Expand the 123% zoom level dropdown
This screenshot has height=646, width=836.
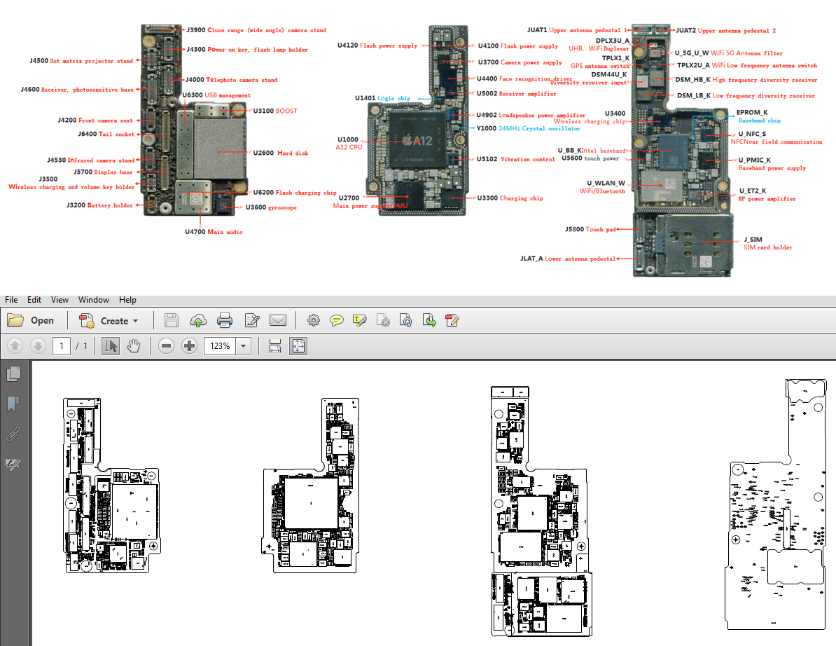244,346
